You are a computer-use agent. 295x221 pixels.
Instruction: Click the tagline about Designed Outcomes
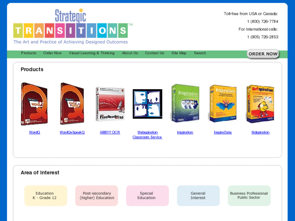[71, 42]
